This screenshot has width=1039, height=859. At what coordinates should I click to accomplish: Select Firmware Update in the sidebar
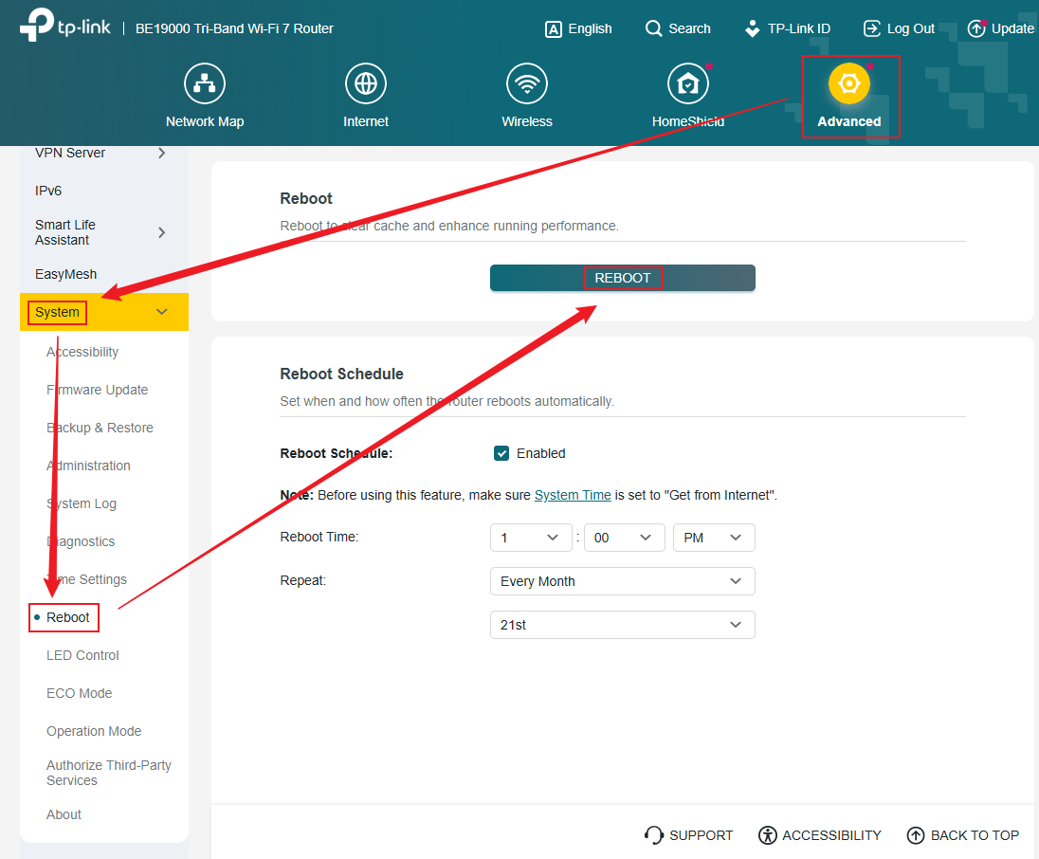(x=97, y=390)
